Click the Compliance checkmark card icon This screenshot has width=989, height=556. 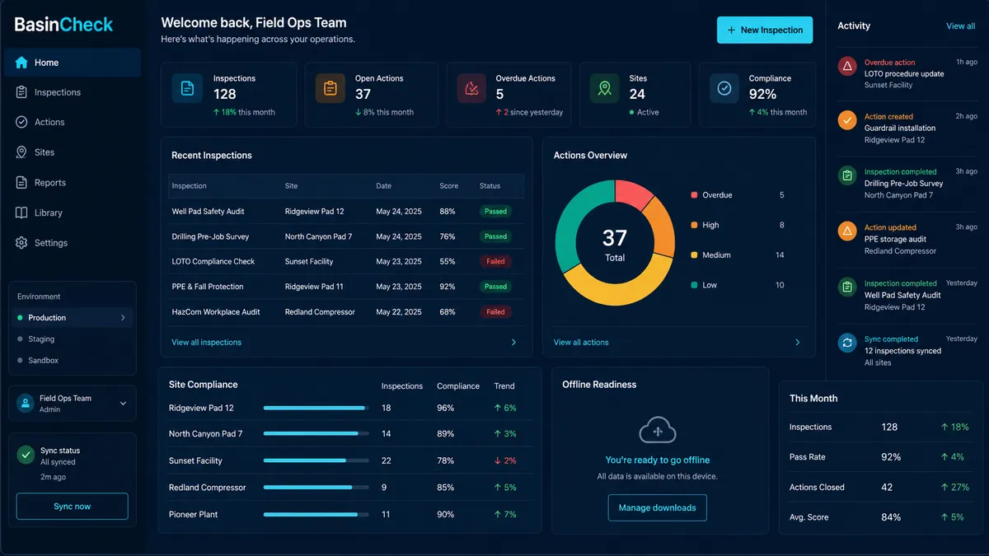tap(724, 88)
